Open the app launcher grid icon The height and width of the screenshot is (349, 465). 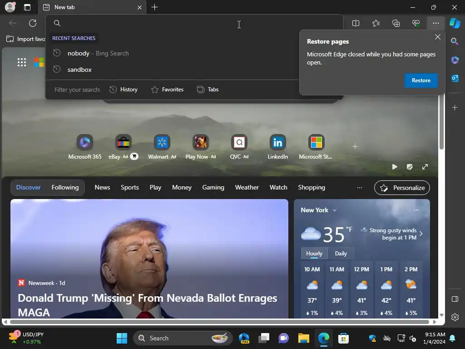(x=22, y=62)
